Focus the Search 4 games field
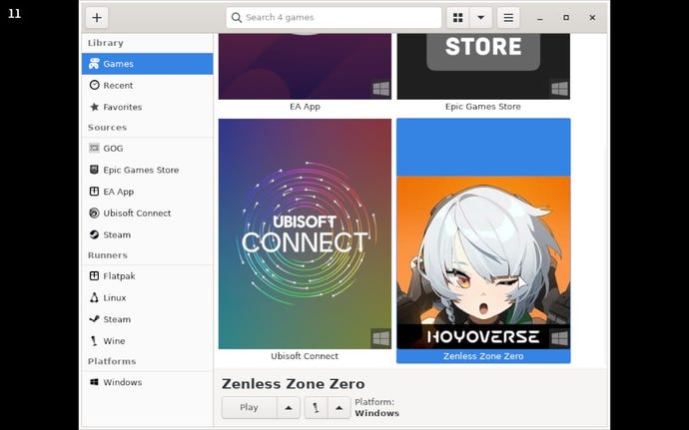Image resolution: width=689 pixels, height=430 pixels. [x=335, y=18]
